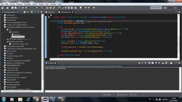This screenshot has width=182, height=102.
Task: Click the Windows Start button
Action: click(4, 99)
